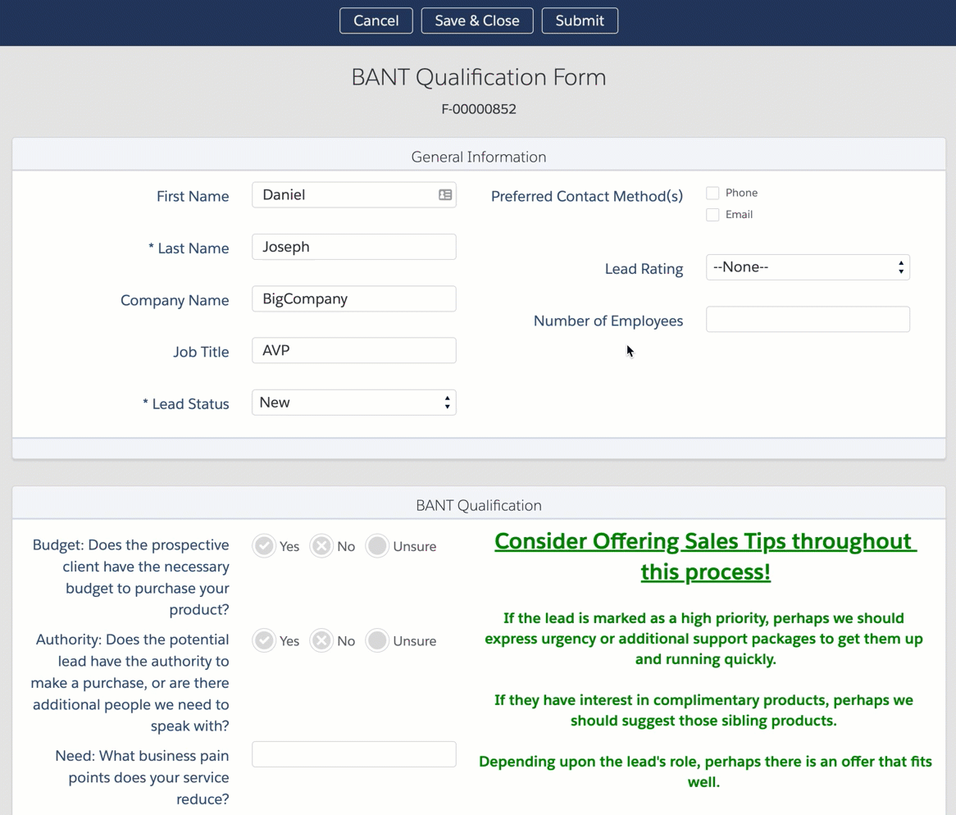
Task: Focus the First Name field
Action: (353, 195)
